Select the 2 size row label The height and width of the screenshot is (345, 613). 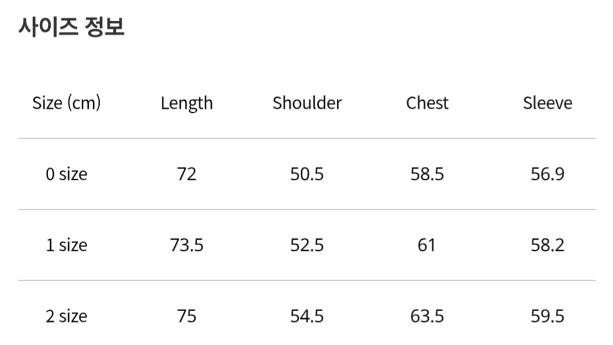pos(66,317)
